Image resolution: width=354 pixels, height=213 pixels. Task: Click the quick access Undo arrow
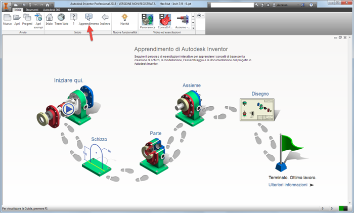36,5
